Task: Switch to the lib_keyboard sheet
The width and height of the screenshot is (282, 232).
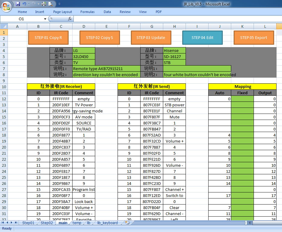Action: coord(107,223)
